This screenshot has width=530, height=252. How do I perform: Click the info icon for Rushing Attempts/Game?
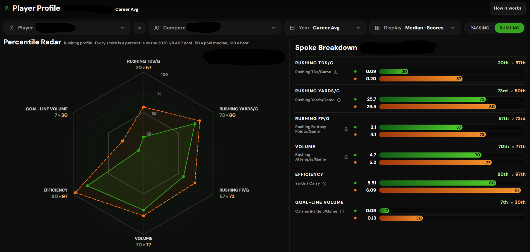coord(346,157)
